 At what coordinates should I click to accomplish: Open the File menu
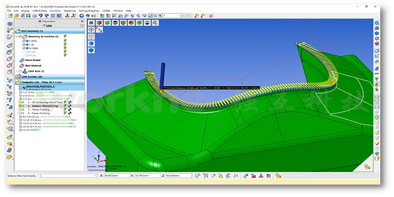tap(9, 11)
